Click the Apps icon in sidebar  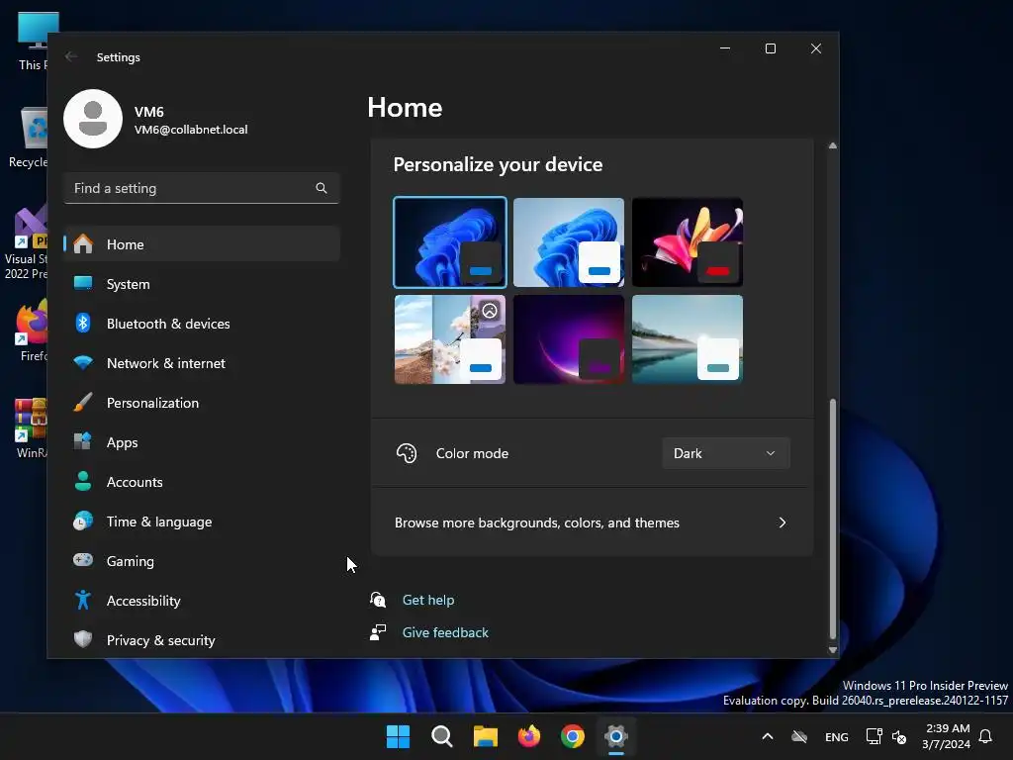tap(83, 441)
